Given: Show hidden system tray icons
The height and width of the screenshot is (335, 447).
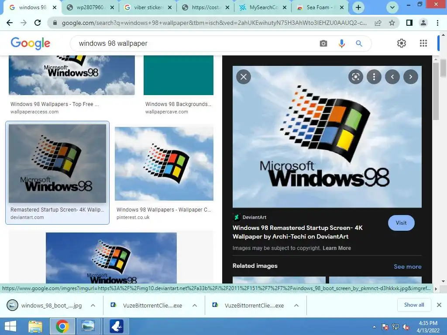Looking at the screenshot, I should 374,327.
